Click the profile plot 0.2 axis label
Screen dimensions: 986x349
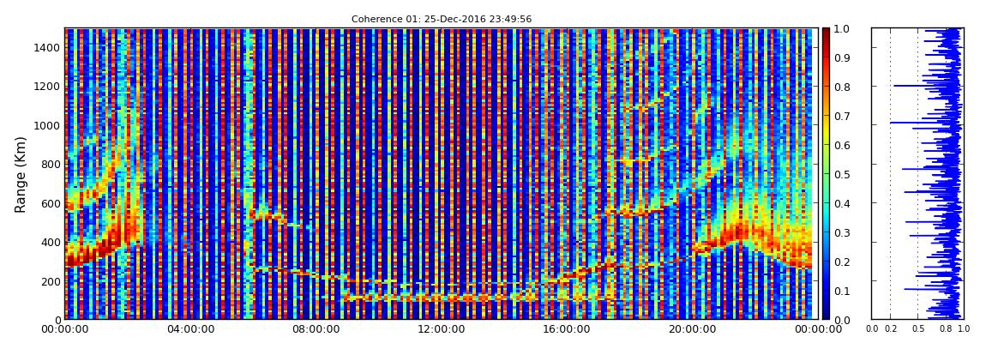(x=891, y=329)
